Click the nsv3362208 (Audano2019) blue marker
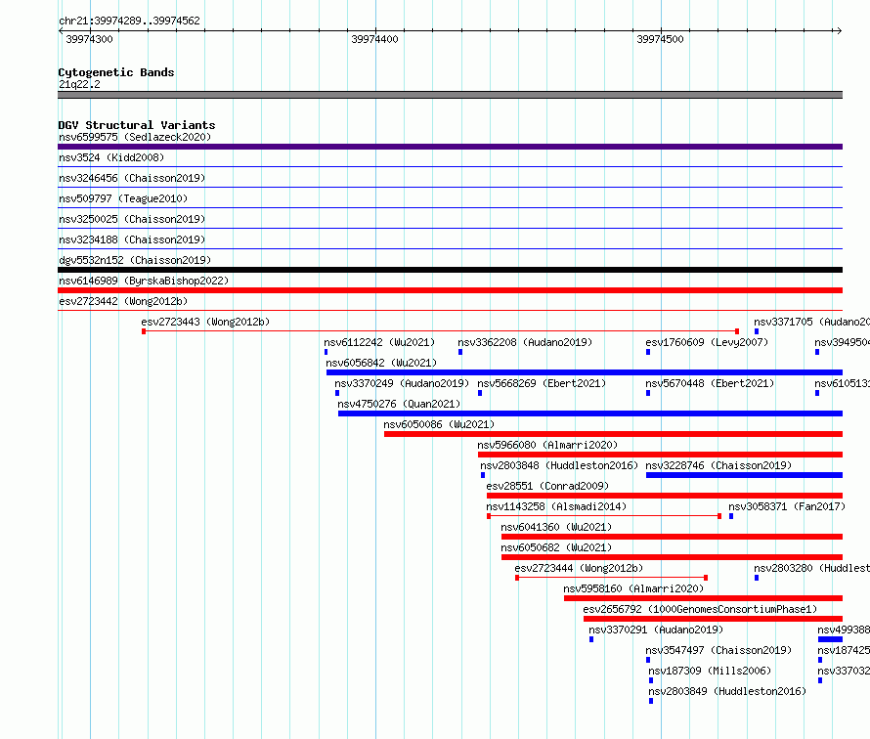Viewport: 870px width, 739px height. pyautogui.click(x=460, y=352)
